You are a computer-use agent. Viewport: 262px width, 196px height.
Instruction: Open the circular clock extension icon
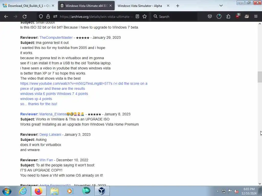219,16
